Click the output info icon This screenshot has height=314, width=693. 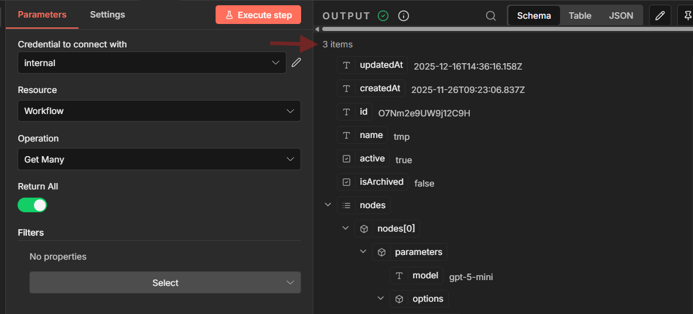point(403,16)
